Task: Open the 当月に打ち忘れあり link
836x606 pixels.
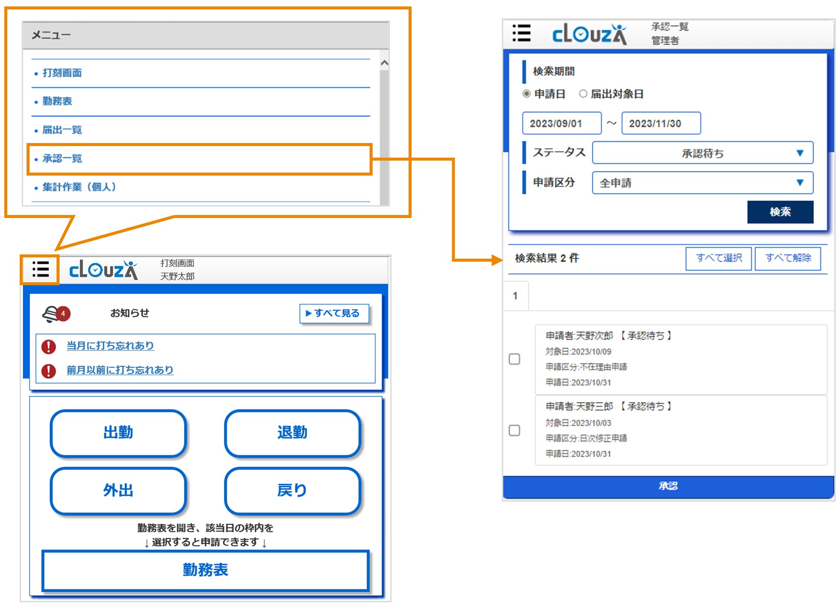Action: click(x=110, y=346)
